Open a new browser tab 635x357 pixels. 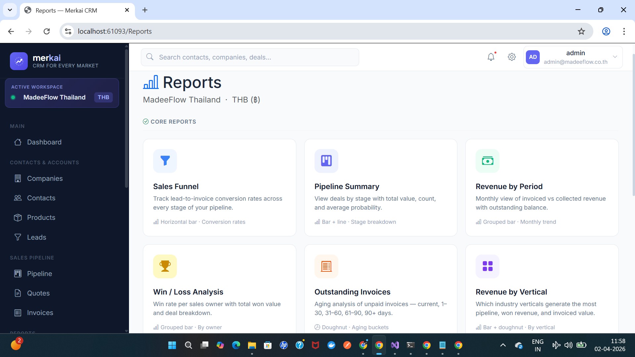click(145, 10)
